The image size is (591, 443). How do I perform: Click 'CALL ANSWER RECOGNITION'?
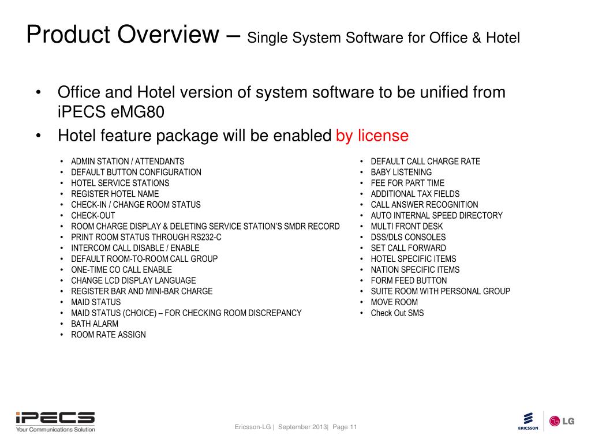tap(424, 205)
